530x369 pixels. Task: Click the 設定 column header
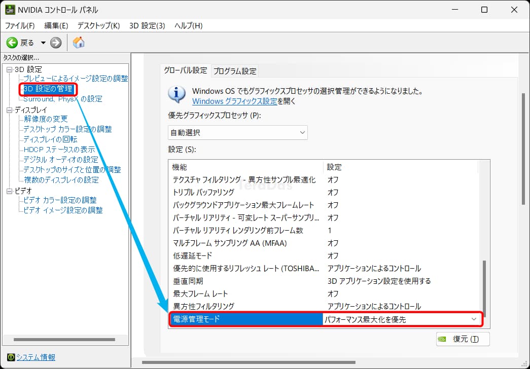pos(401,167)
